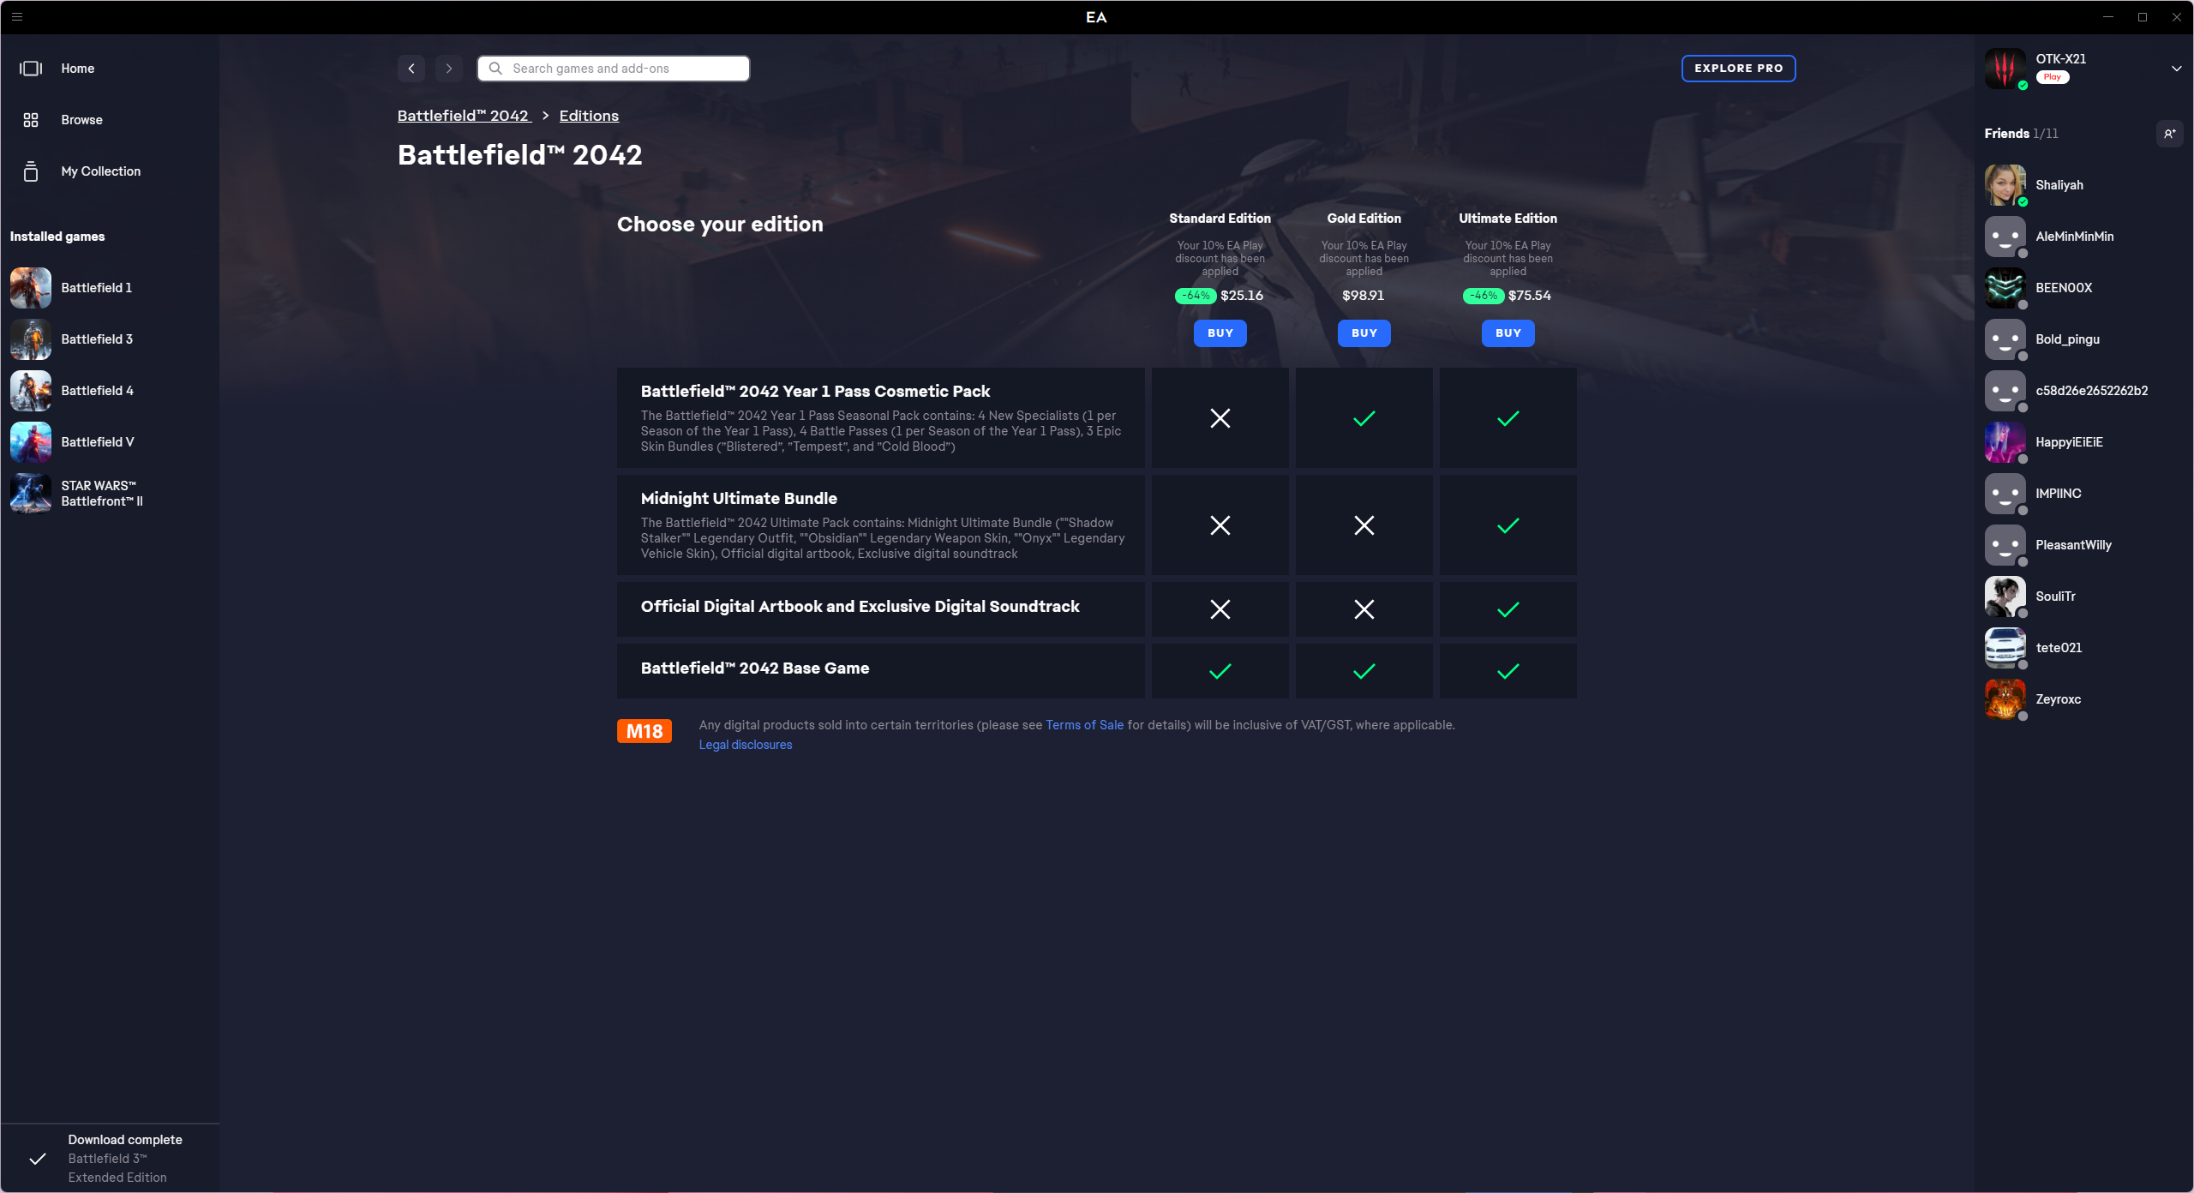
Task: Click SouliTr's avatar
Action: [x=2005, y=596]
